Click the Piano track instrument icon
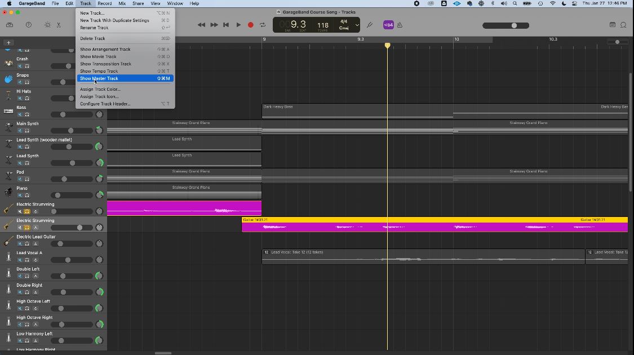 coord(8,192)
